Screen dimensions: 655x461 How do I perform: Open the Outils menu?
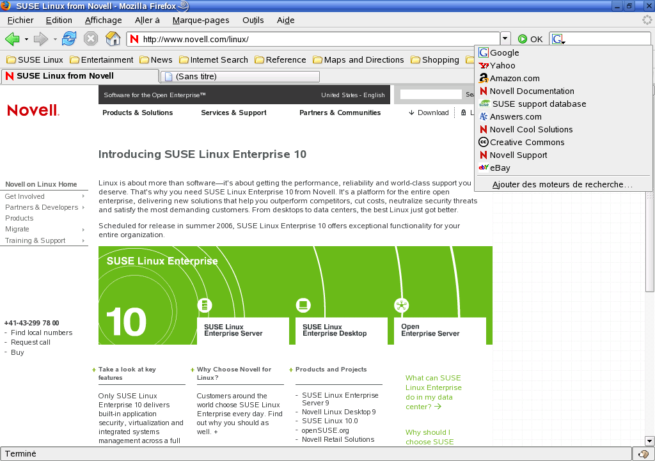point(253,20)
